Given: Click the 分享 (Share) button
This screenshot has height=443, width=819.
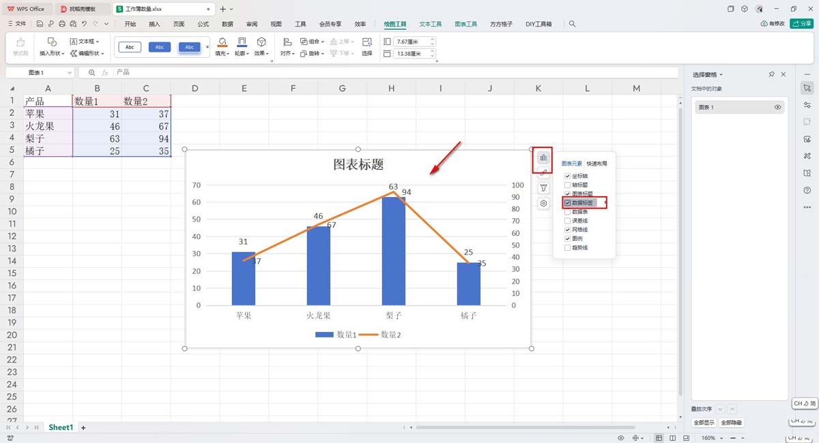Looking at the screenshot, I should pos(801,24).
